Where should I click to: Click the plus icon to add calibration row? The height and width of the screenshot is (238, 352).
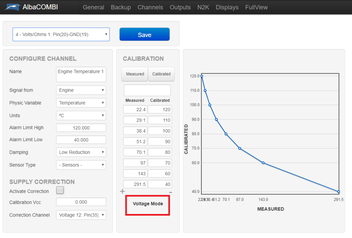tap(122, 191)
